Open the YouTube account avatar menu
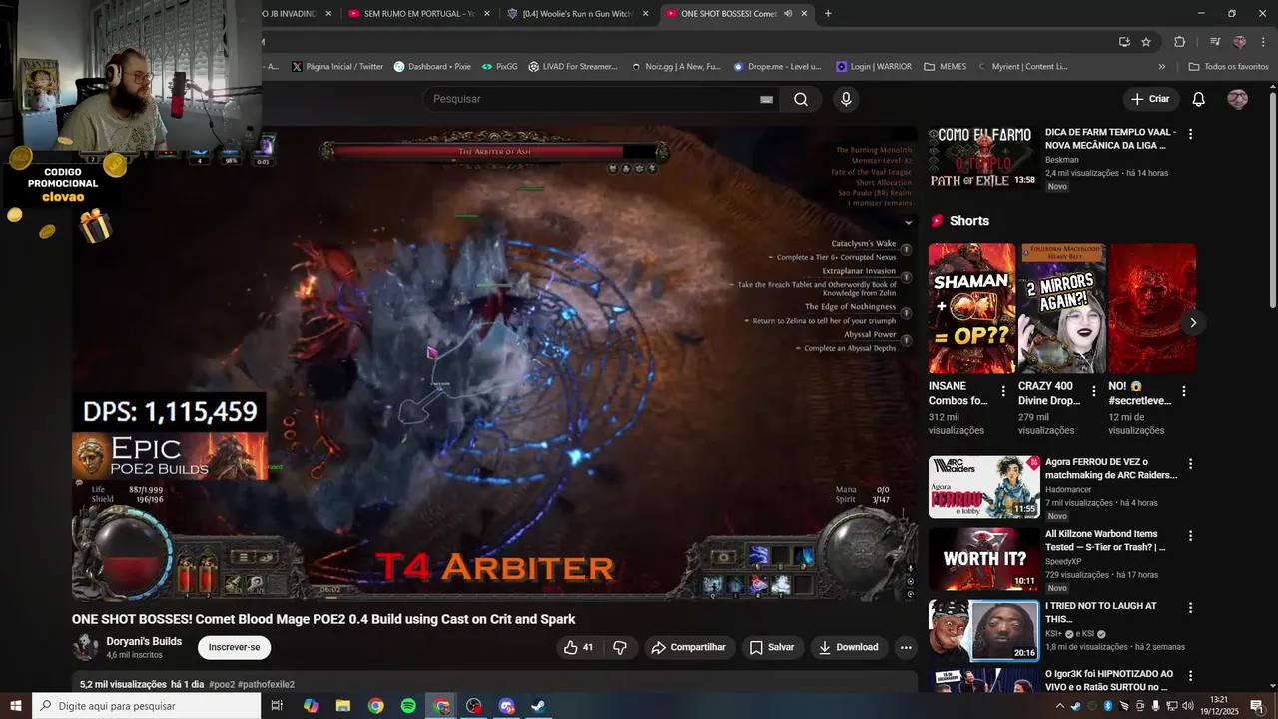Screen dimensions: 1278x719 1237,99
